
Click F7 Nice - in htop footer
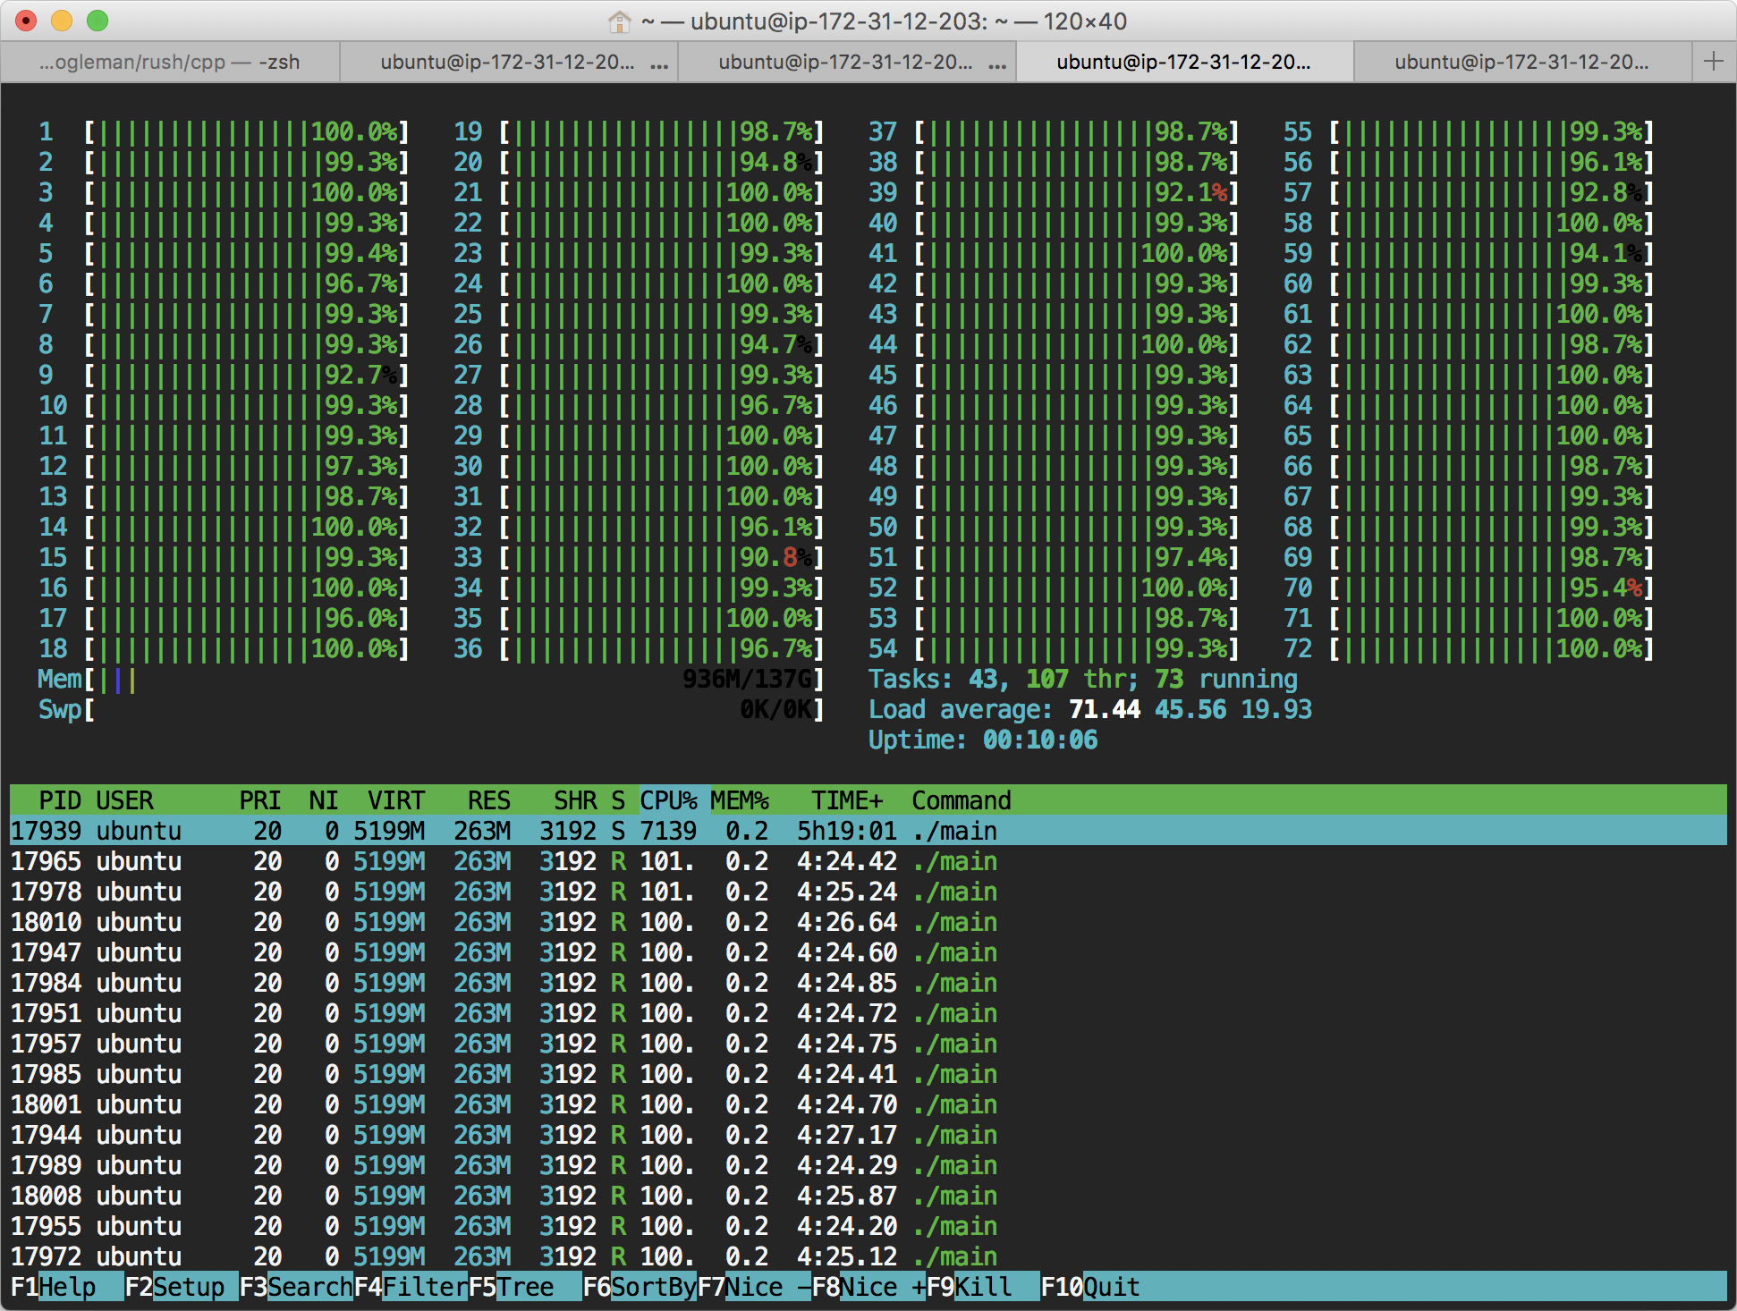coord(754,1287)
